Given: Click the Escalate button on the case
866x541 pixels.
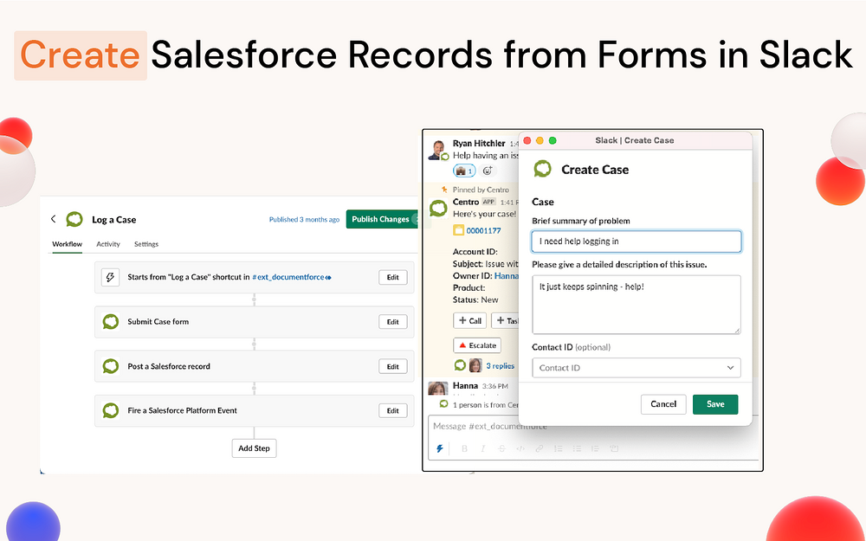Looking at the screenshot, I should [x=477, y=345].
